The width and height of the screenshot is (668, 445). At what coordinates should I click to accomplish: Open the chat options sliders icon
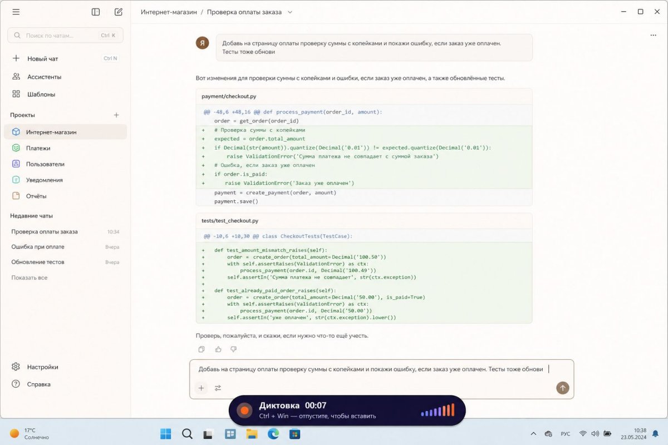coord(218,388)
